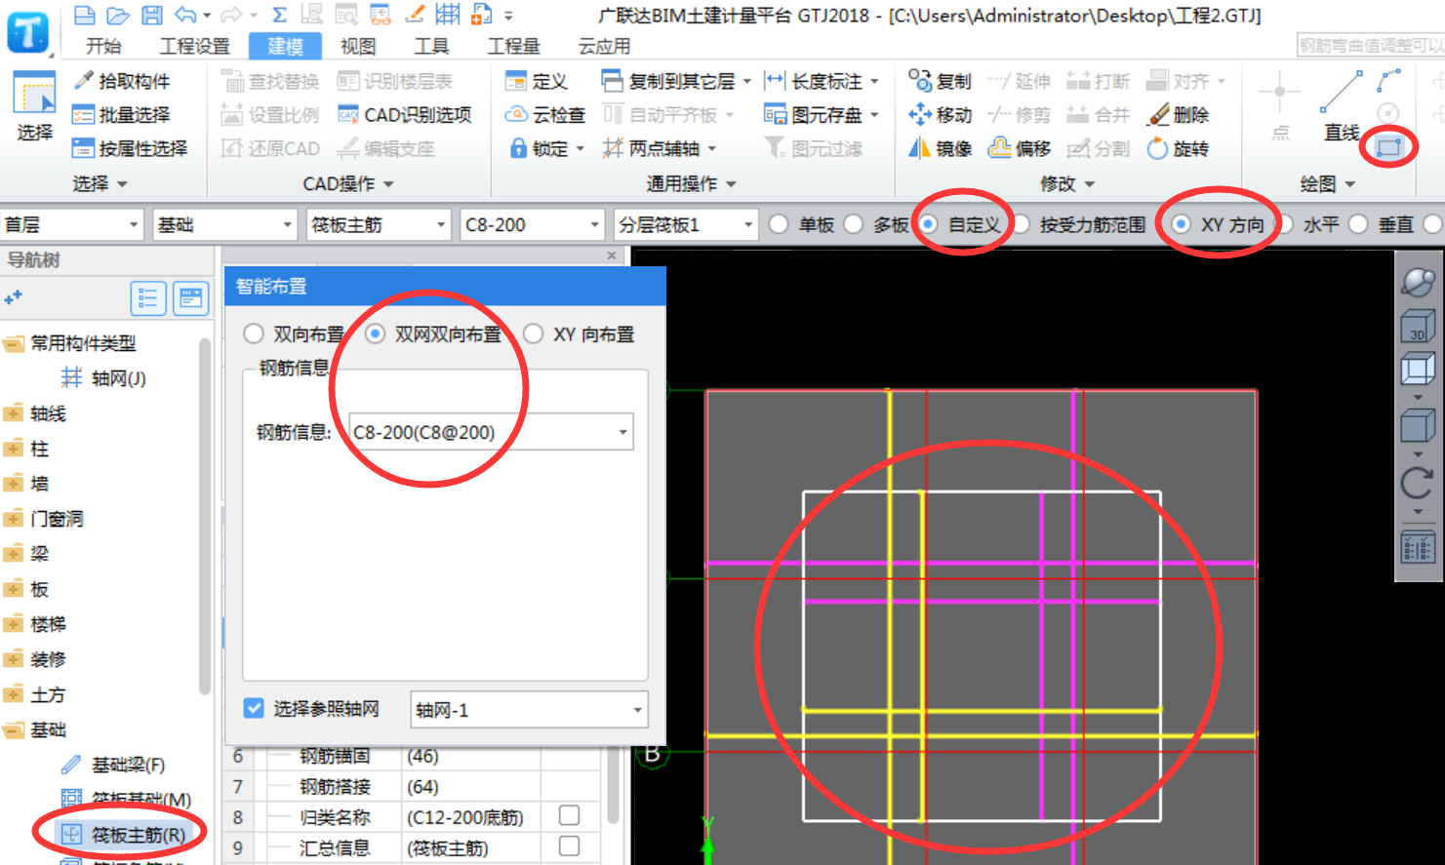Select the 拾取构件 pick component tool

tap(122, 81)
